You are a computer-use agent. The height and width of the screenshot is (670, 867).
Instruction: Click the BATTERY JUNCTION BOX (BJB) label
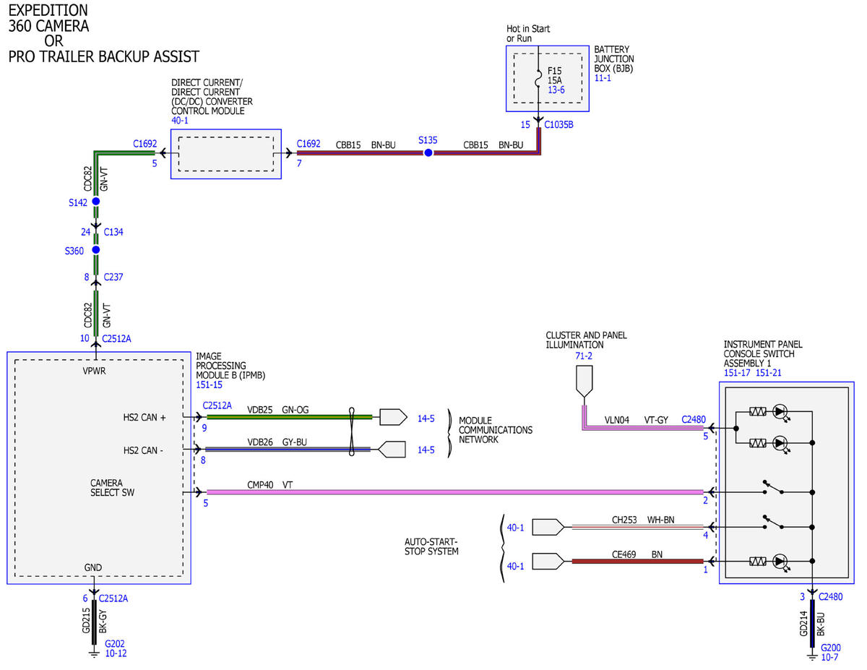615,59
